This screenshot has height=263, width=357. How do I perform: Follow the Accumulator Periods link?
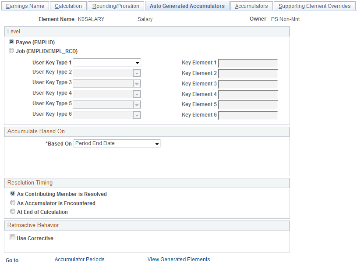tap(79, 259)
